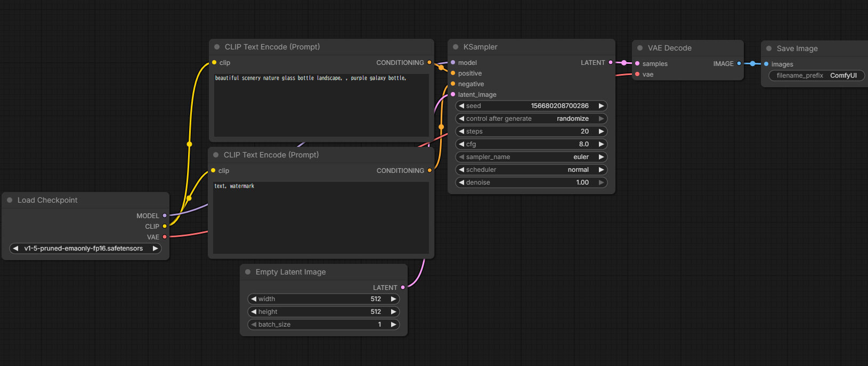This screenshot has height=366, width=868.
Task: Increase the steps value with right arrow
Action: click(x=602, y=131)
